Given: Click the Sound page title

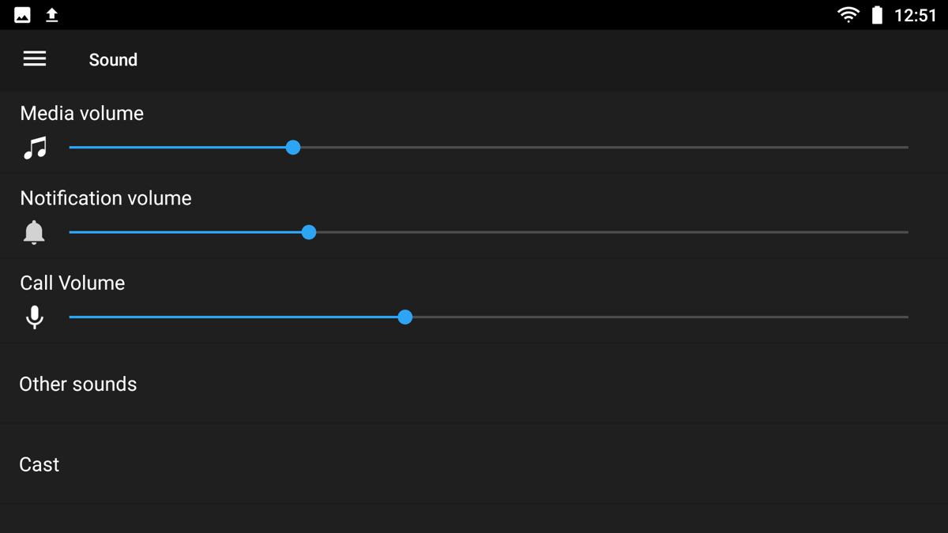Looking at the screenshot, I should point(113,60).
